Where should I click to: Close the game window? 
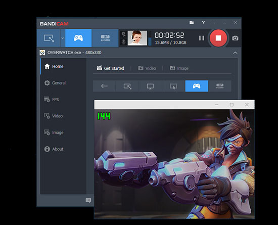pyautogui.click(x=247, y=105)
